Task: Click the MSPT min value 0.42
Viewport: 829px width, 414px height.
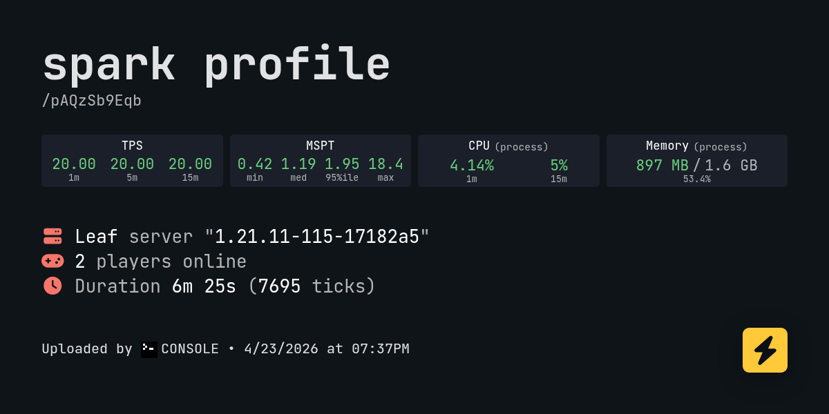Action: click(255, 164)
